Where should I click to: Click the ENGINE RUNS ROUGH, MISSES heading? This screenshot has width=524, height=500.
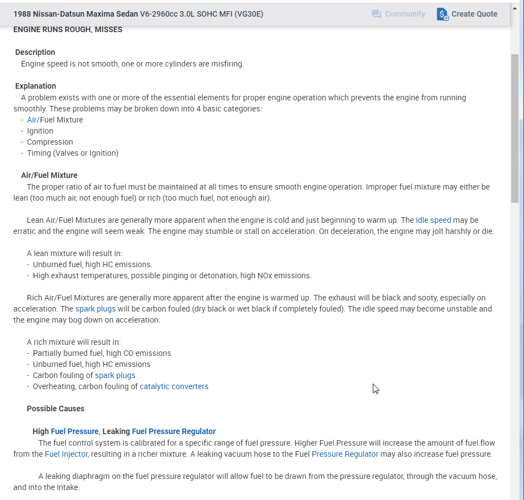click(x=68, y=29)
